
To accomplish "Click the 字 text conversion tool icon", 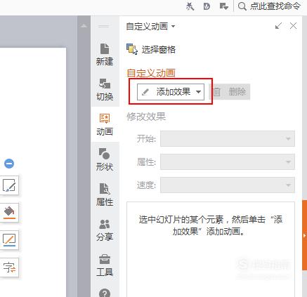I will tap(9, 268).
